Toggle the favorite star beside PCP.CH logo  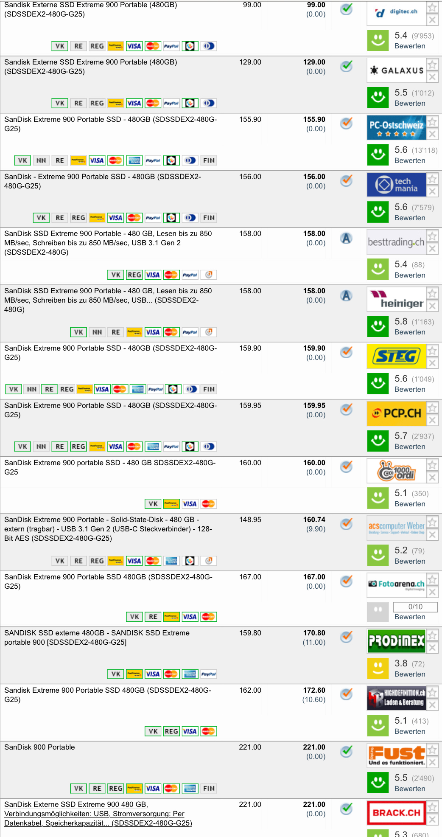coord(432,408)
